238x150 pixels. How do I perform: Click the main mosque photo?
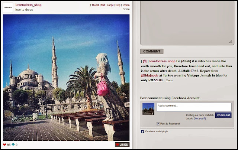(66, 78)
